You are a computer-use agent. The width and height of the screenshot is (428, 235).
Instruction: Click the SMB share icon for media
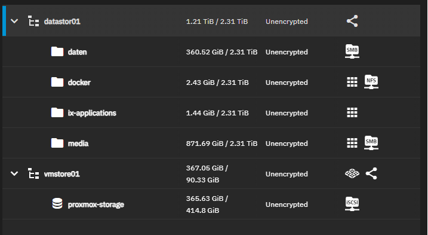pos(371,143)
